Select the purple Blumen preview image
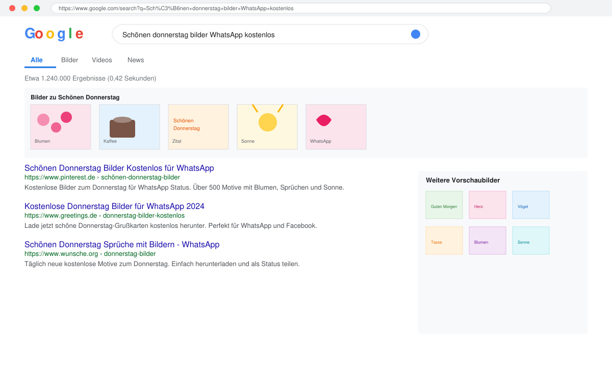The width and height of the screenshot is (612, 367). click(x=488, y=241)
